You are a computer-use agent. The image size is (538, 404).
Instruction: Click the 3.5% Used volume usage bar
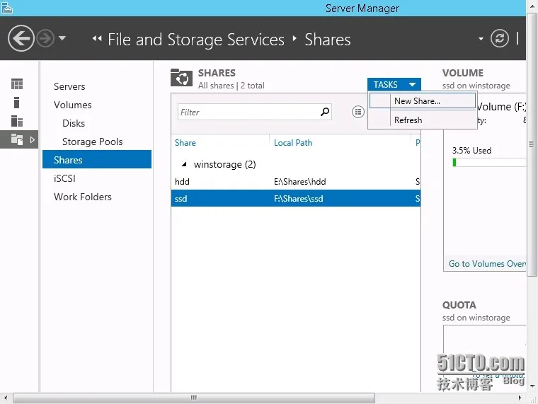pos(488,162)
